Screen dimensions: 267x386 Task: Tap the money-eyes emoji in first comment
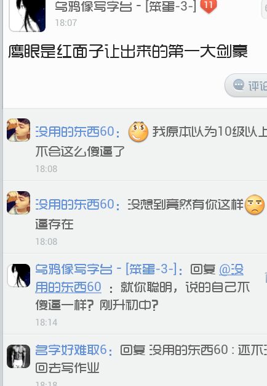click(x=138, y=132)
